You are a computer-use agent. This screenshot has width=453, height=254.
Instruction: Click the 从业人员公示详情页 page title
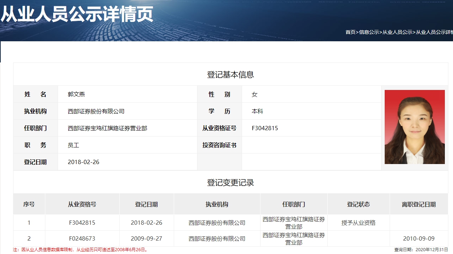click(x=77, y=14)
